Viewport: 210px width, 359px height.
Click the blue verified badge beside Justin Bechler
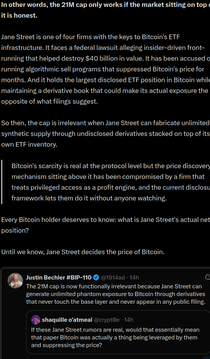(96, 278)
